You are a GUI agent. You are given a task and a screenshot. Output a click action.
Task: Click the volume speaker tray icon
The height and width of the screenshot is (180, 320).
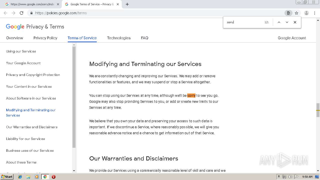click(x=290, y=177)
